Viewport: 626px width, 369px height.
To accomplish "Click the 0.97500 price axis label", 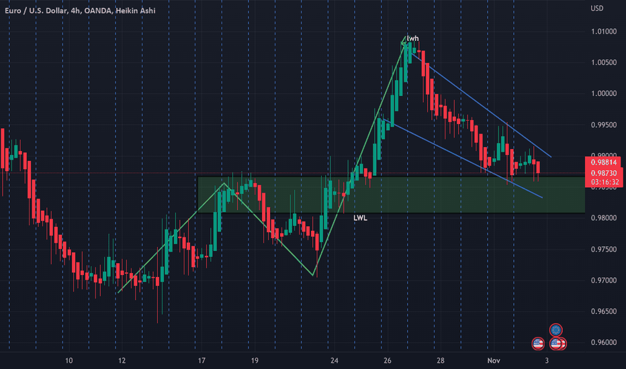I will 604,250.
